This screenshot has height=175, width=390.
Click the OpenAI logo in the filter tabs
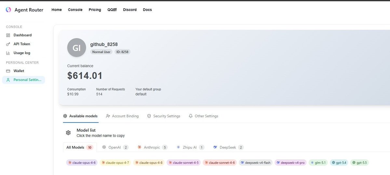click(x=104, y=147)
